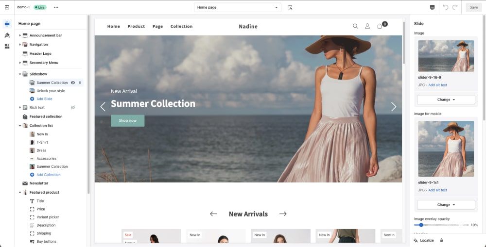Expand the Navigation section

[x=20, y=45]
